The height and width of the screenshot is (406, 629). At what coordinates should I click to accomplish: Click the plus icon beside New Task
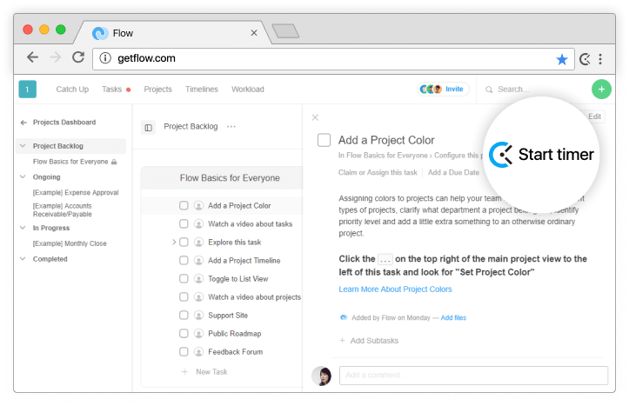[x=184, y=372]
